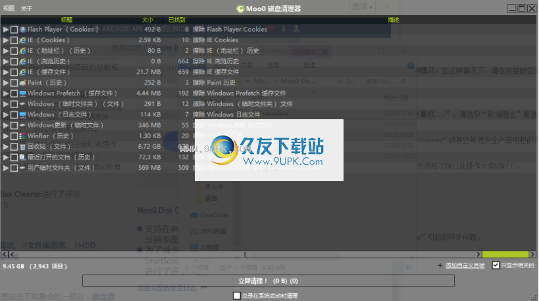
Task: Click the plus icon beside 添加自定义目标
Action: point(440,265)
